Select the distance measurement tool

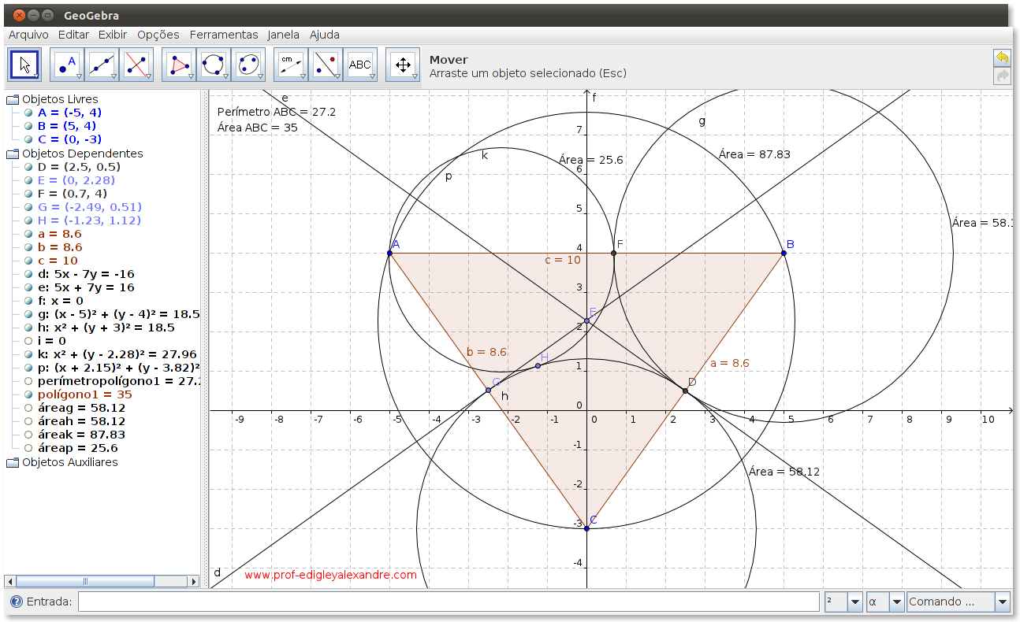[x=290, y=64]
